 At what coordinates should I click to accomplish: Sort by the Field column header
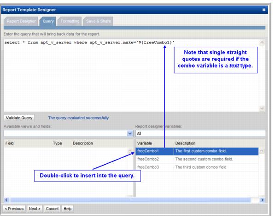point(10,143)
